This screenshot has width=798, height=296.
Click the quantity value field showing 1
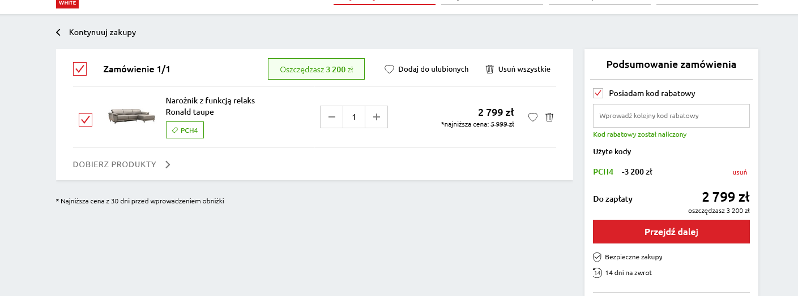coord(354,117)
